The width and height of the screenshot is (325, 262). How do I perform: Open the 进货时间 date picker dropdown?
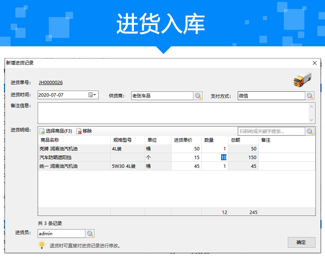point(92,95)
